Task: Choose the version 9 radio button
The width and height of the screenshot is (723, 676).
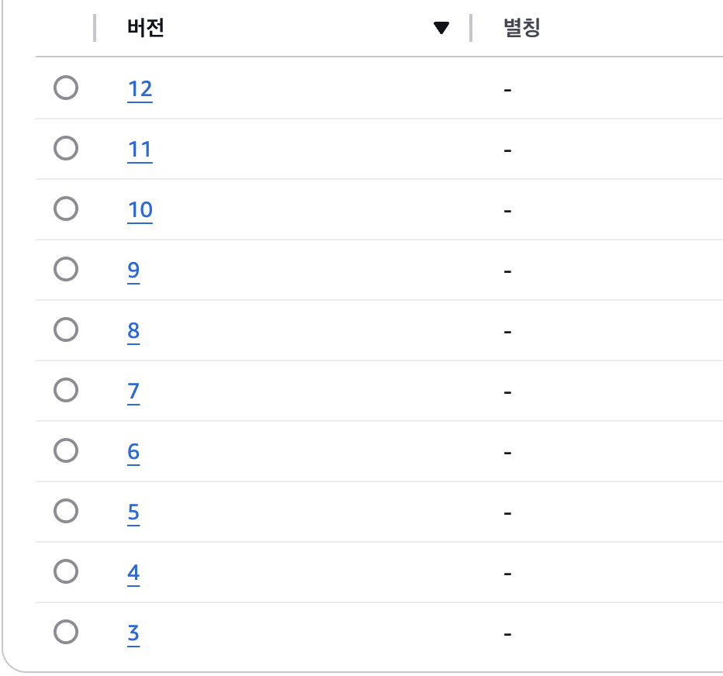Action: pyautogui.click(x=66, y=269)
